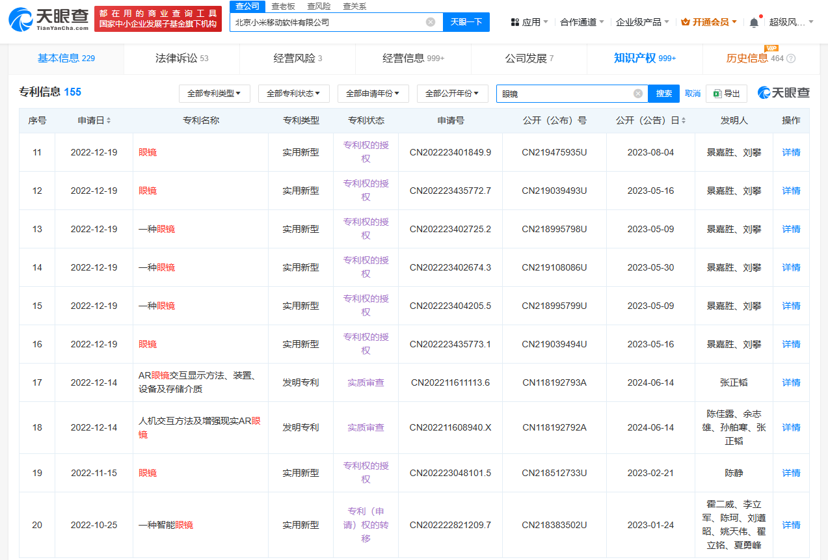
Task: Expand the 企业级产品 dropdown arrow
Action: [x=666, y=21]
